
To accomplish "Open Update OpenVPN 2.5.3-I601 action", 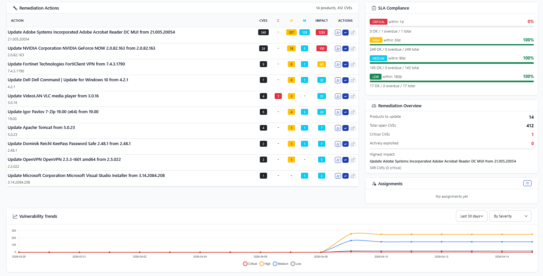I will tap(64, 160).
